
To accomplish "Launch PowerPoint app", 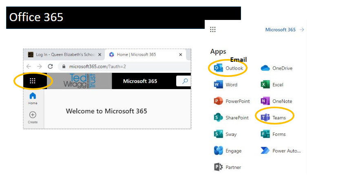I will [x=232, y=101].
